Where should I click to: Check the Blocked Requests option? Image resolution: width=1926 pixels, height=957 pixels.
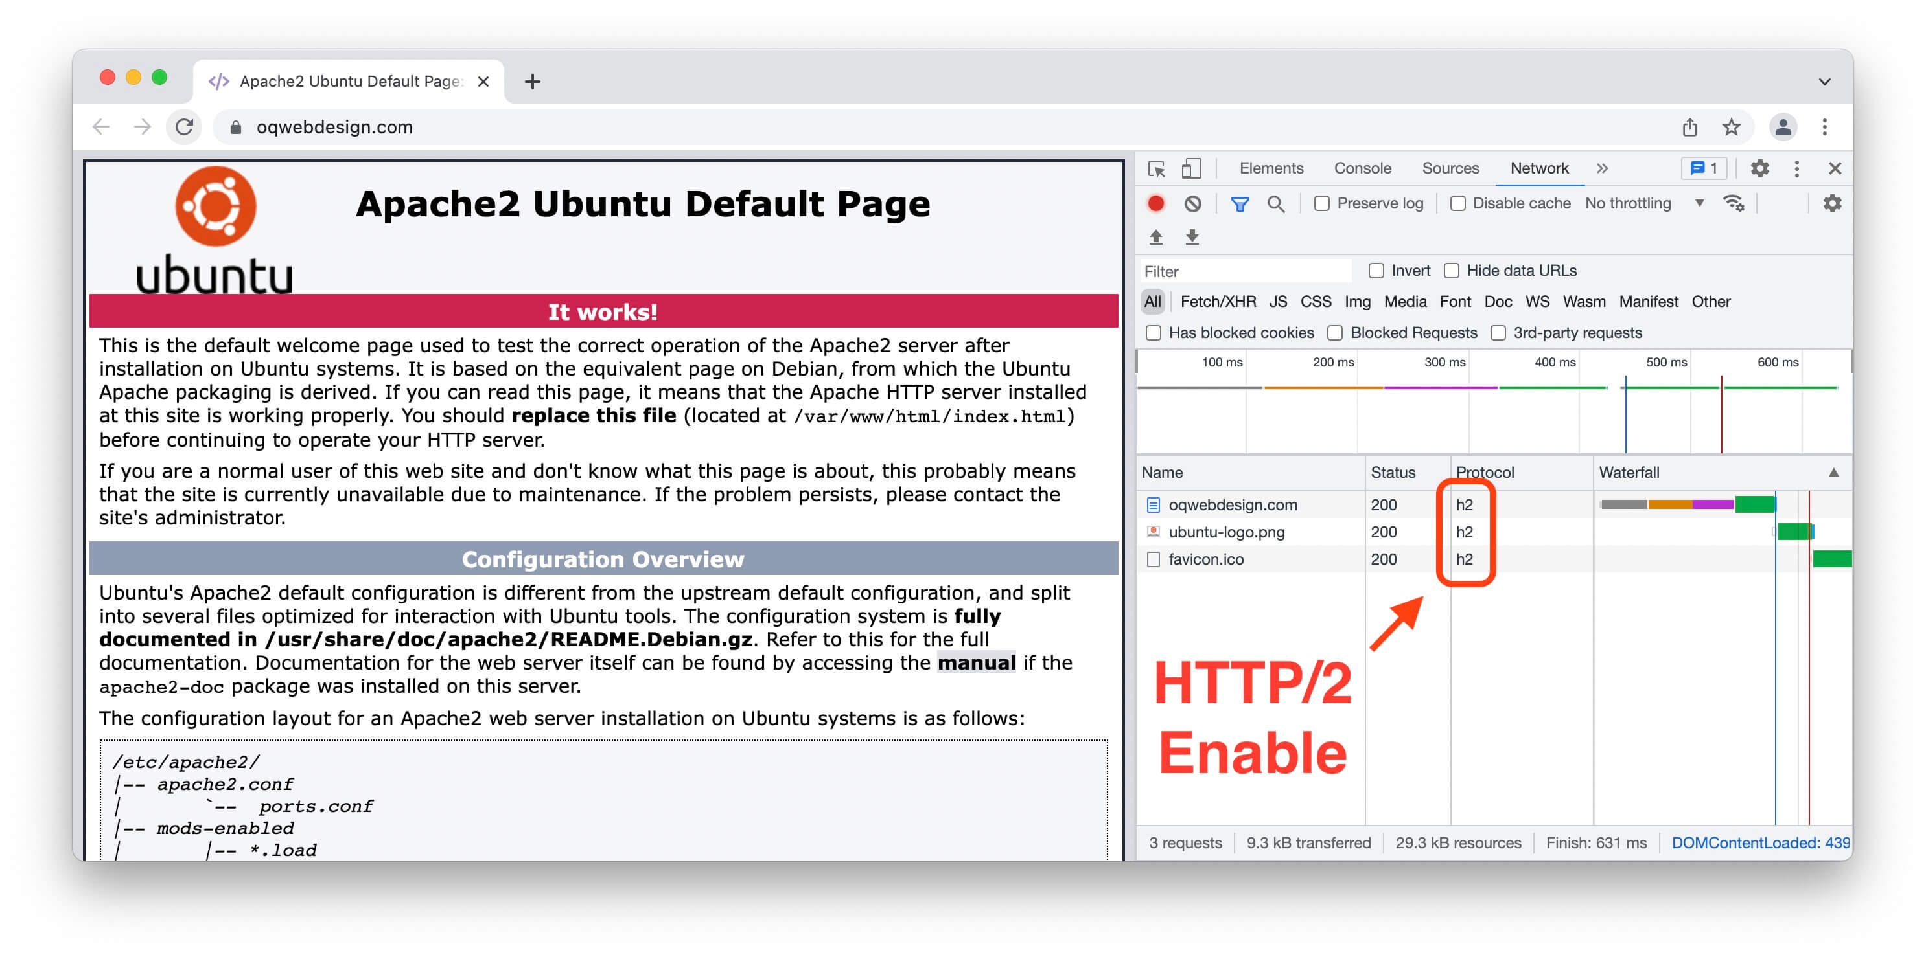[1334, 332]
